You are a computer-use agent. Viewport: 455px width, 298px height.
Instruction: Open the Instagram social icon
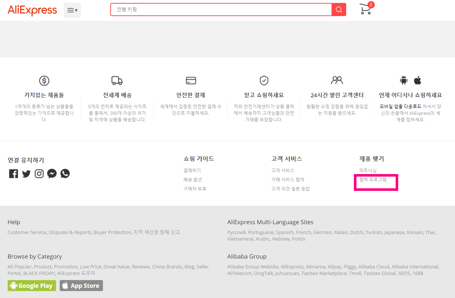39,174
